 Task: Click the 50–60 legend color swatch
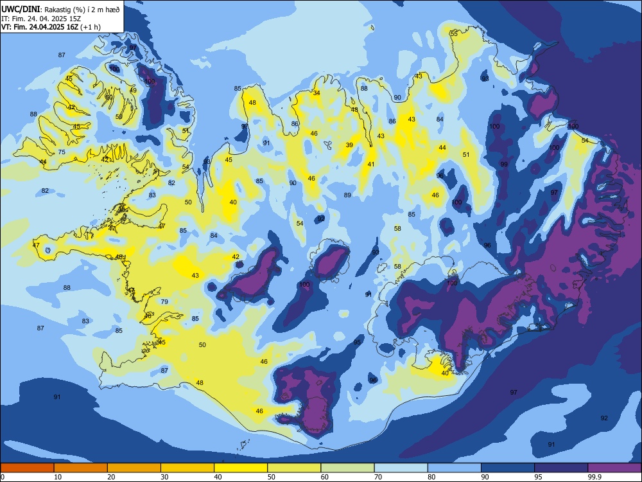[x=294, y=468]
